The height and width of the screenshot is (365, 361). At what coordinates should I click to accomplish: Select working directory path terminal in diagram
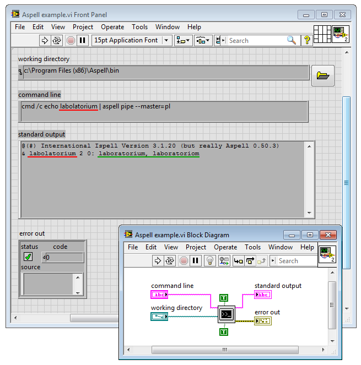pos(159,317)
